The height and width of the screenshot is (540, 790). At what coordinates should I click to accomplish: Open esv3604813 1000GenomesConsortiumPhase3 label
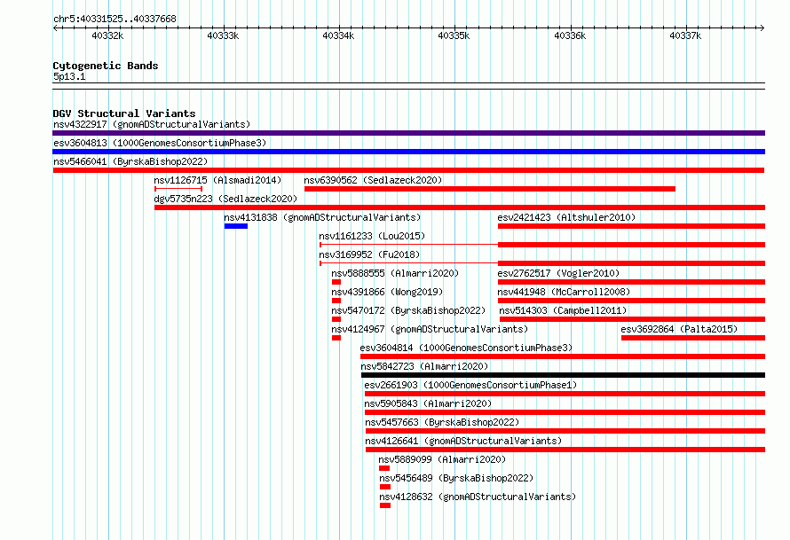(160, 143)
